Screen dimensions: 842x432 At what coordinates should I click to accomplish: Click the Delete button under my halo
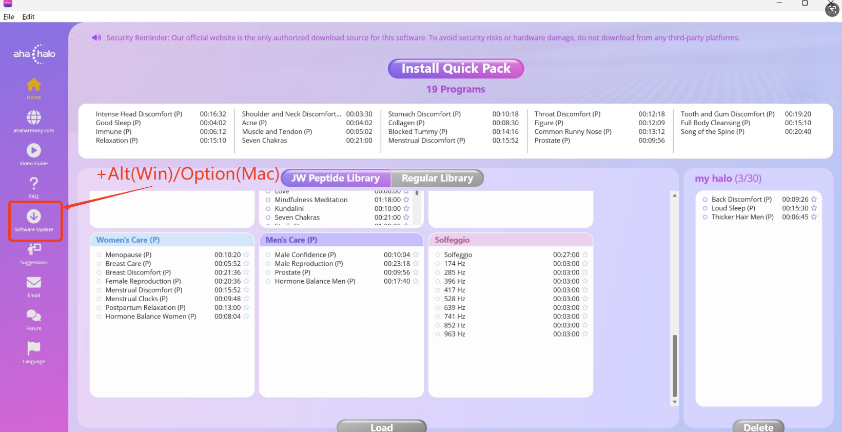coord(758,427)
